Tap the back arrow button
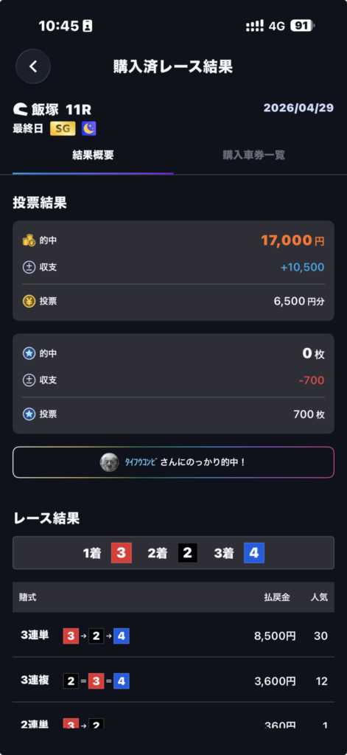This screenshot has height=755, width=347. coord(33,66)
